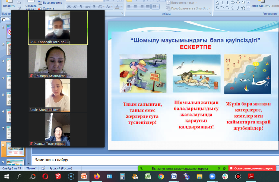Image resolution: width=279 pixels, height=182 pixels.
Task: Open the Firefox browser from taskbar
Action: [x=97, y=176]
